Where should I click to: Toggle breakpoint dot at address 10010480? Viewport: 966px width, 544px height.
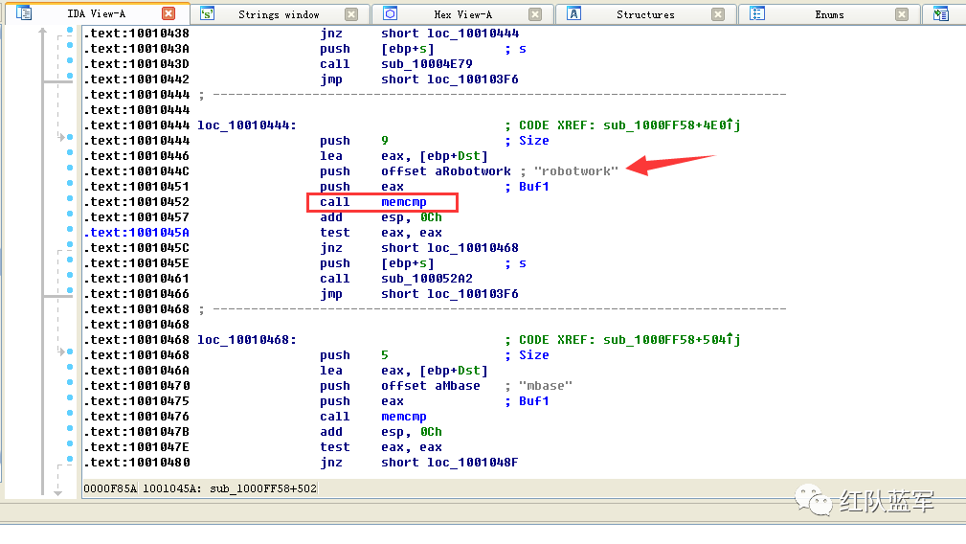click(70, 460)
